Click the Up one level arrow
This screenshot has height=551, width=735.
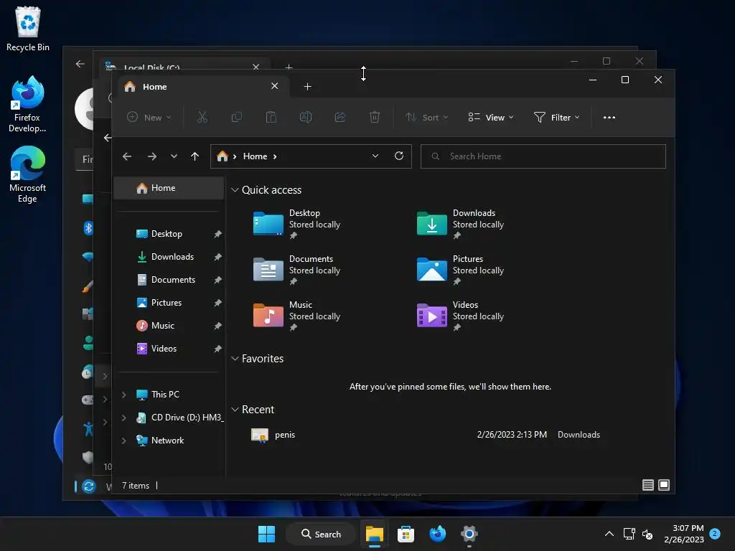click(195, 156)
